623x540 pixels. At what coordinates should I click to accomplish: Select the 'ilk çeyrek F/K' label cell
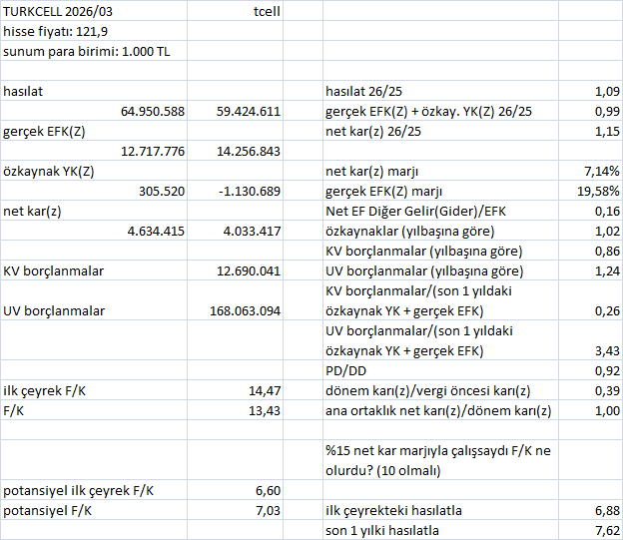(x=94, y=390)
